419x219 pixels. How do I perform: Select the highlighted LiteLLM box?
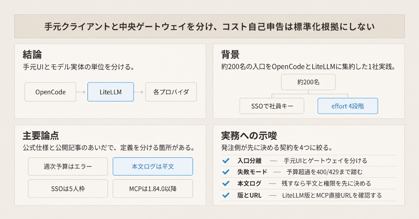pos(111,92)
